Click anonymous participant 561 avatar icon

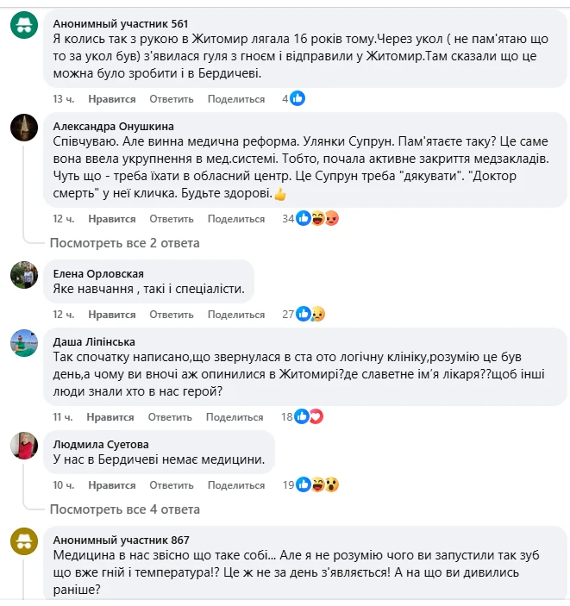[x=23, y=27]
